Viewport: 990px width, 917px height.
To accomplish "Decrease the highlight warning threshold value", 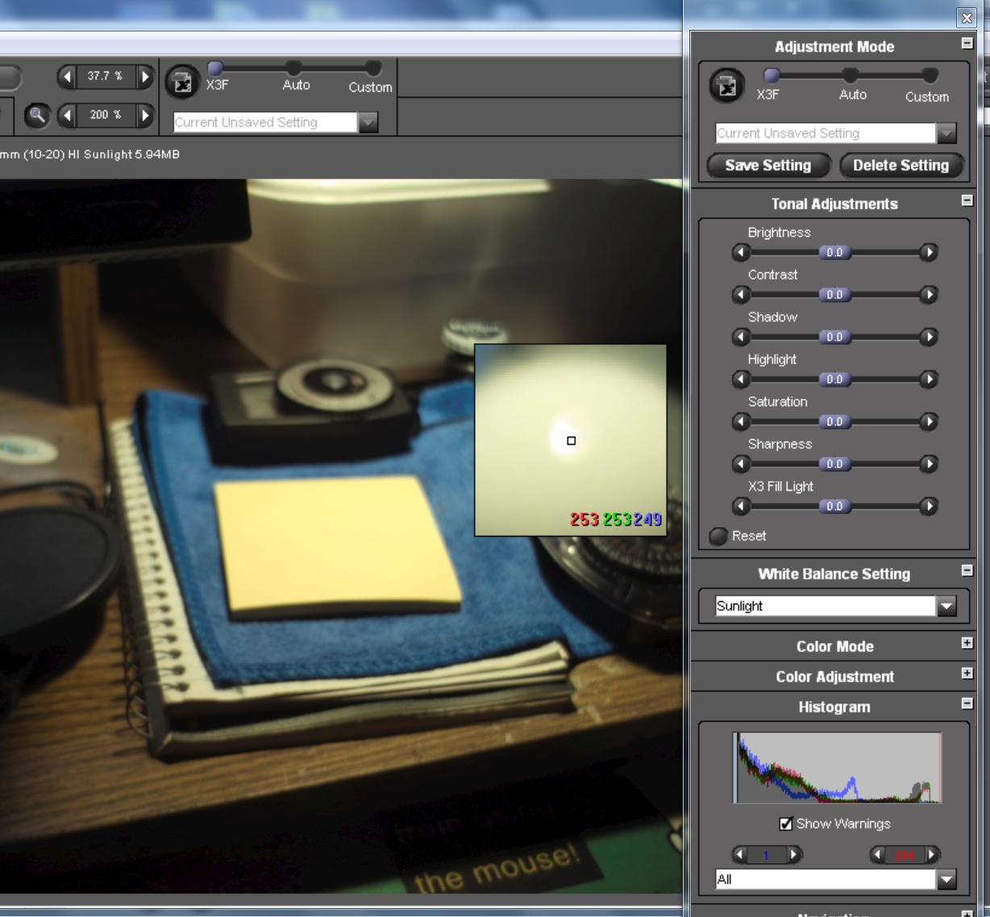I will [x=878, y=855].
